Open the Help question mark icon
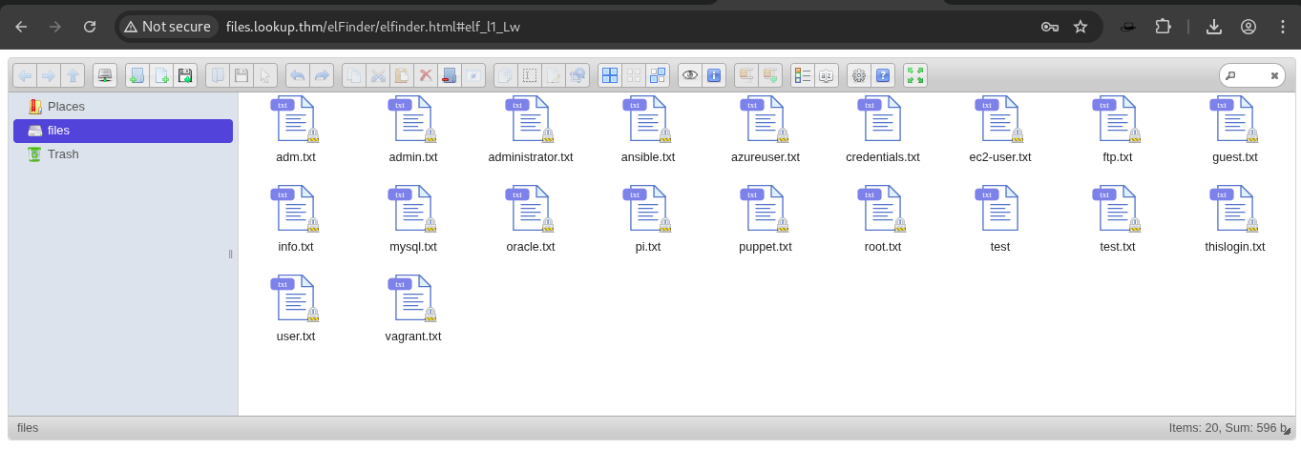 coord(882,75)
